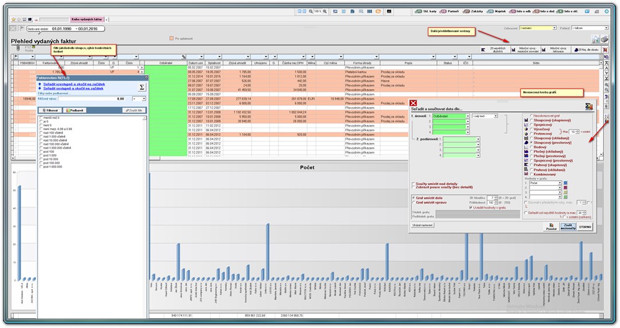Click the red crossed icon after 20 Nej. dle obratu

(605, 50)
